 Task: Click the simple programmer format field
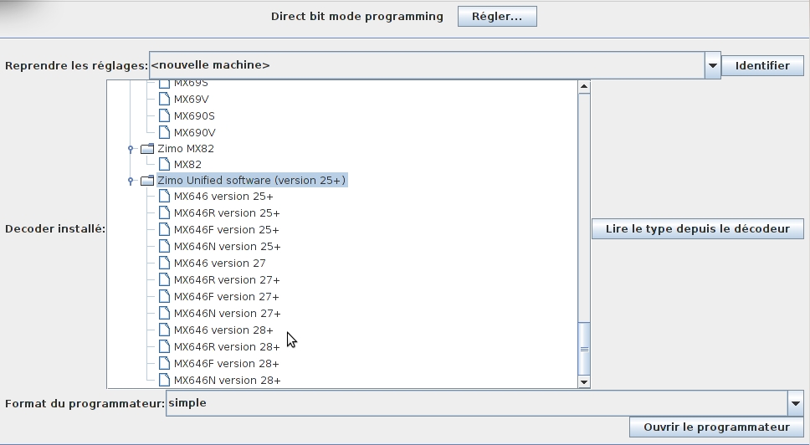(477, 403)
